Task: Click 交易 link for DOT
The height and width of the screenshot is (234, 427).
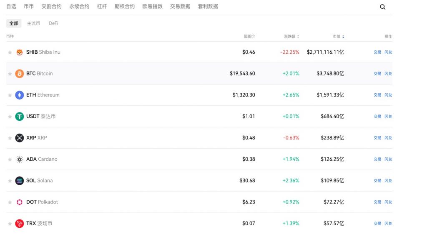Action: [x=377, y=202]
